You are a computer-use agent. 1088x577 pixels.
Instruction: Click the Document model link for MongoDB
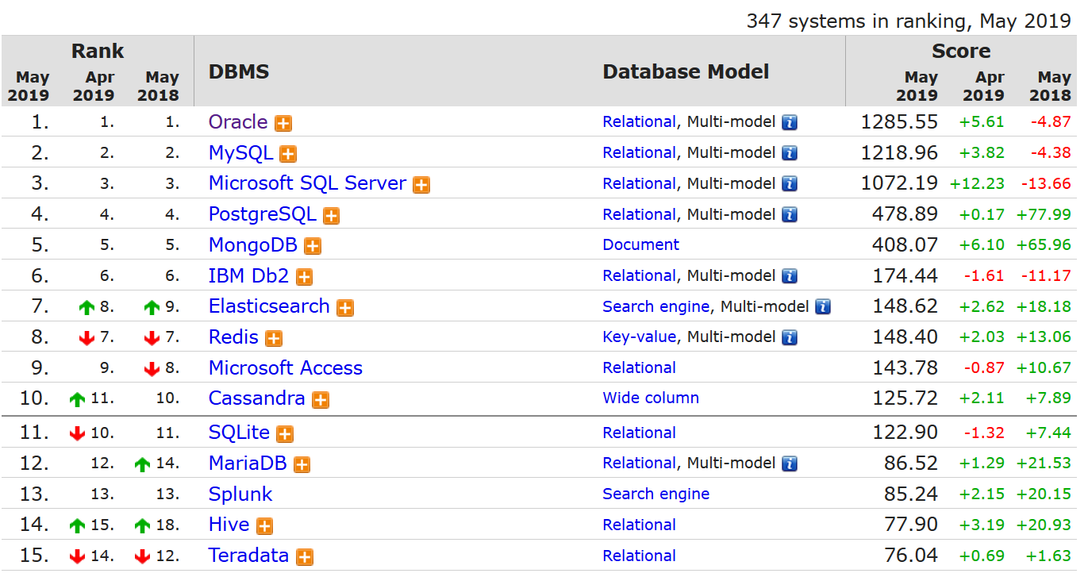641,244
